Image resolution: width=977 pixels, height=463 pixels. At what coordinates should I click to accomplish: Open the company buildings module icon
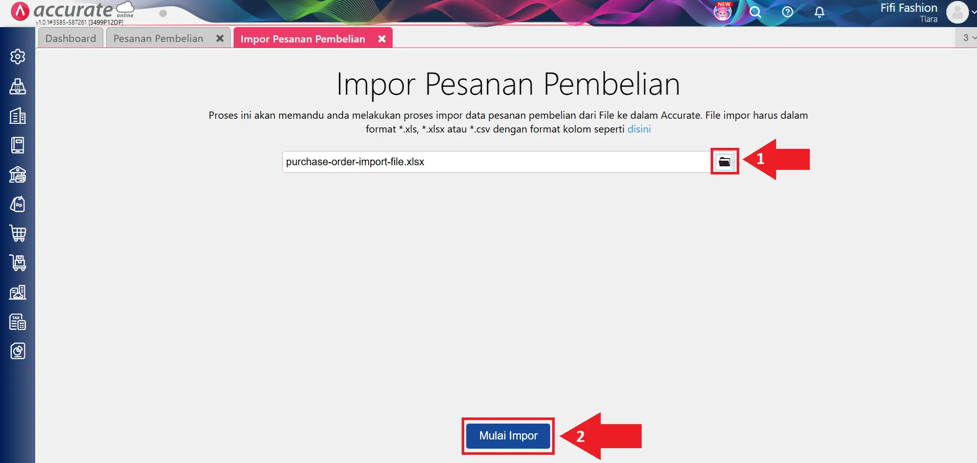(17, 116)
